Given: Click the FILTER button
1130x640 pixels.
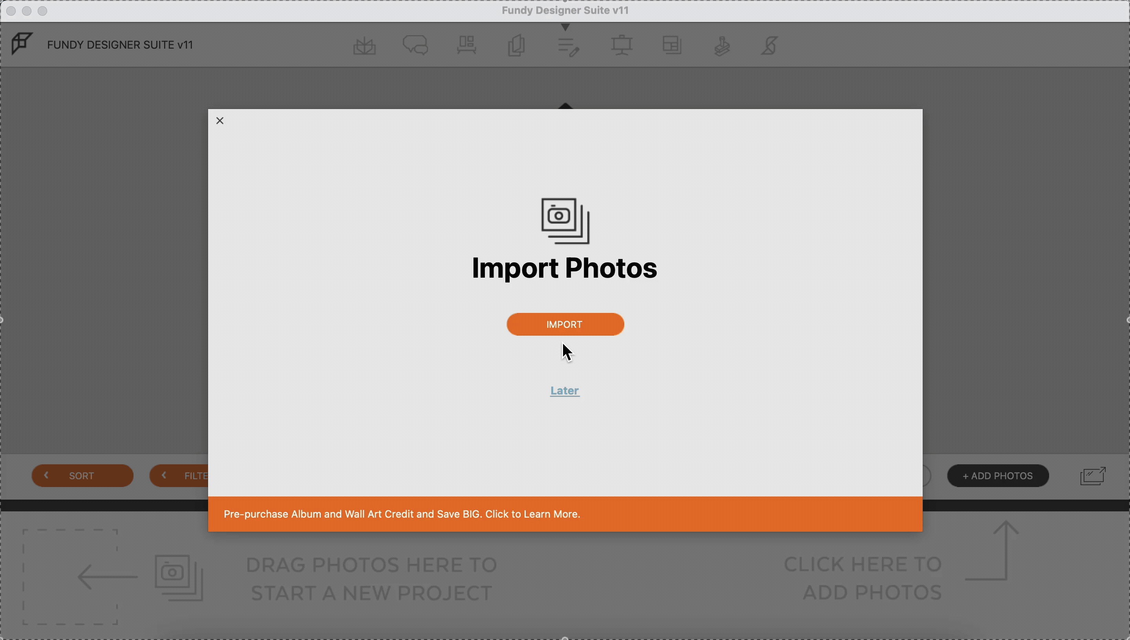Looking at the screenshot, I should (x=179, y=476).
